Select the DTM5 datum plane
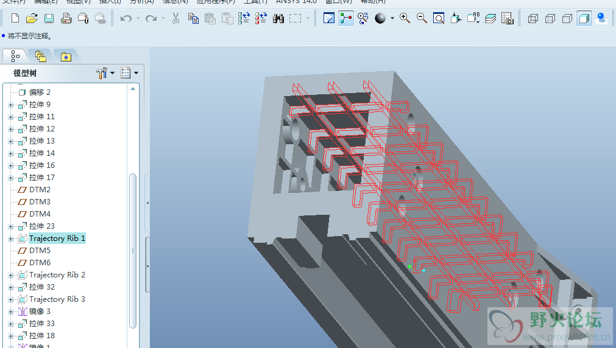 [40, 251]
